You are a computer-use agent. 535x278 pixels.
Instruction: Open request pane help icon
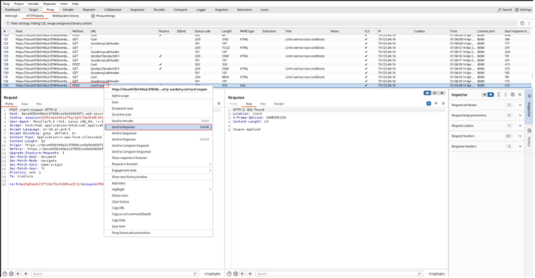pos(5,274)
